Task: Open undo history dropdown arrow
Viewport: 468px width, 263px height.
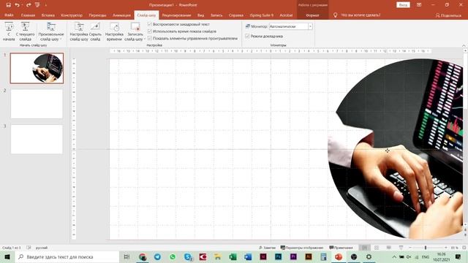Action: point(22,5)
